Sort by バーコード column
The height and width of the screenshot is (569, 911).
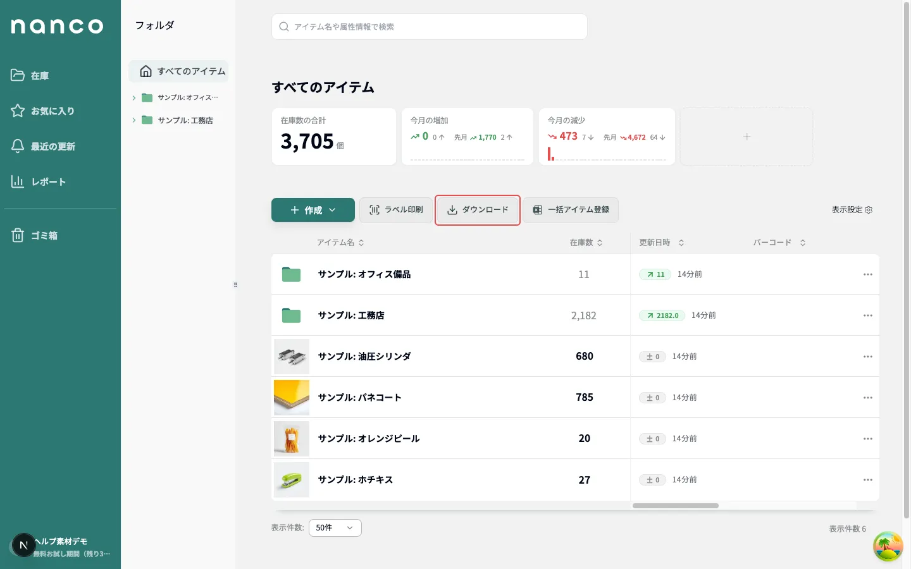(x=779, y=243)
